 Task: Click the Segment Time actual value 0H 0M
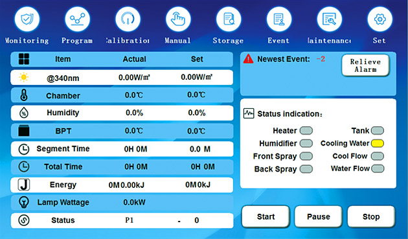[x=135, y=149]
